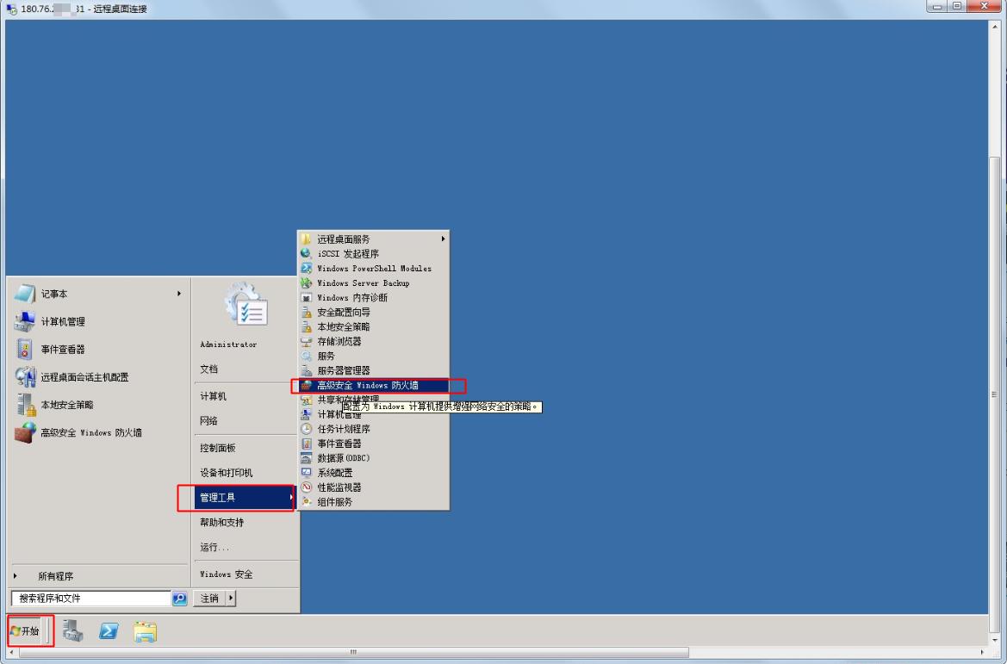Click the pinned 高级安全 Windows 防火墙 brick-wall icon in the left list
1007x664 pixels.
pos(24,432)
